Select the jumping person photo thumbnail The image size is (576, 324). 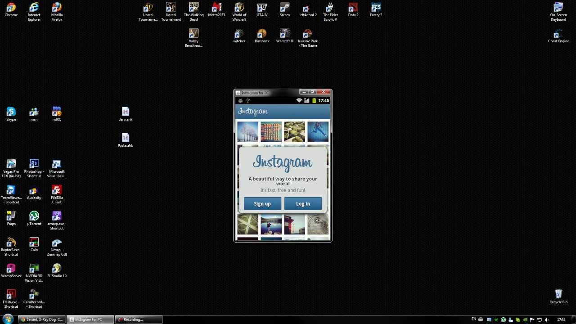click(318, 132)
